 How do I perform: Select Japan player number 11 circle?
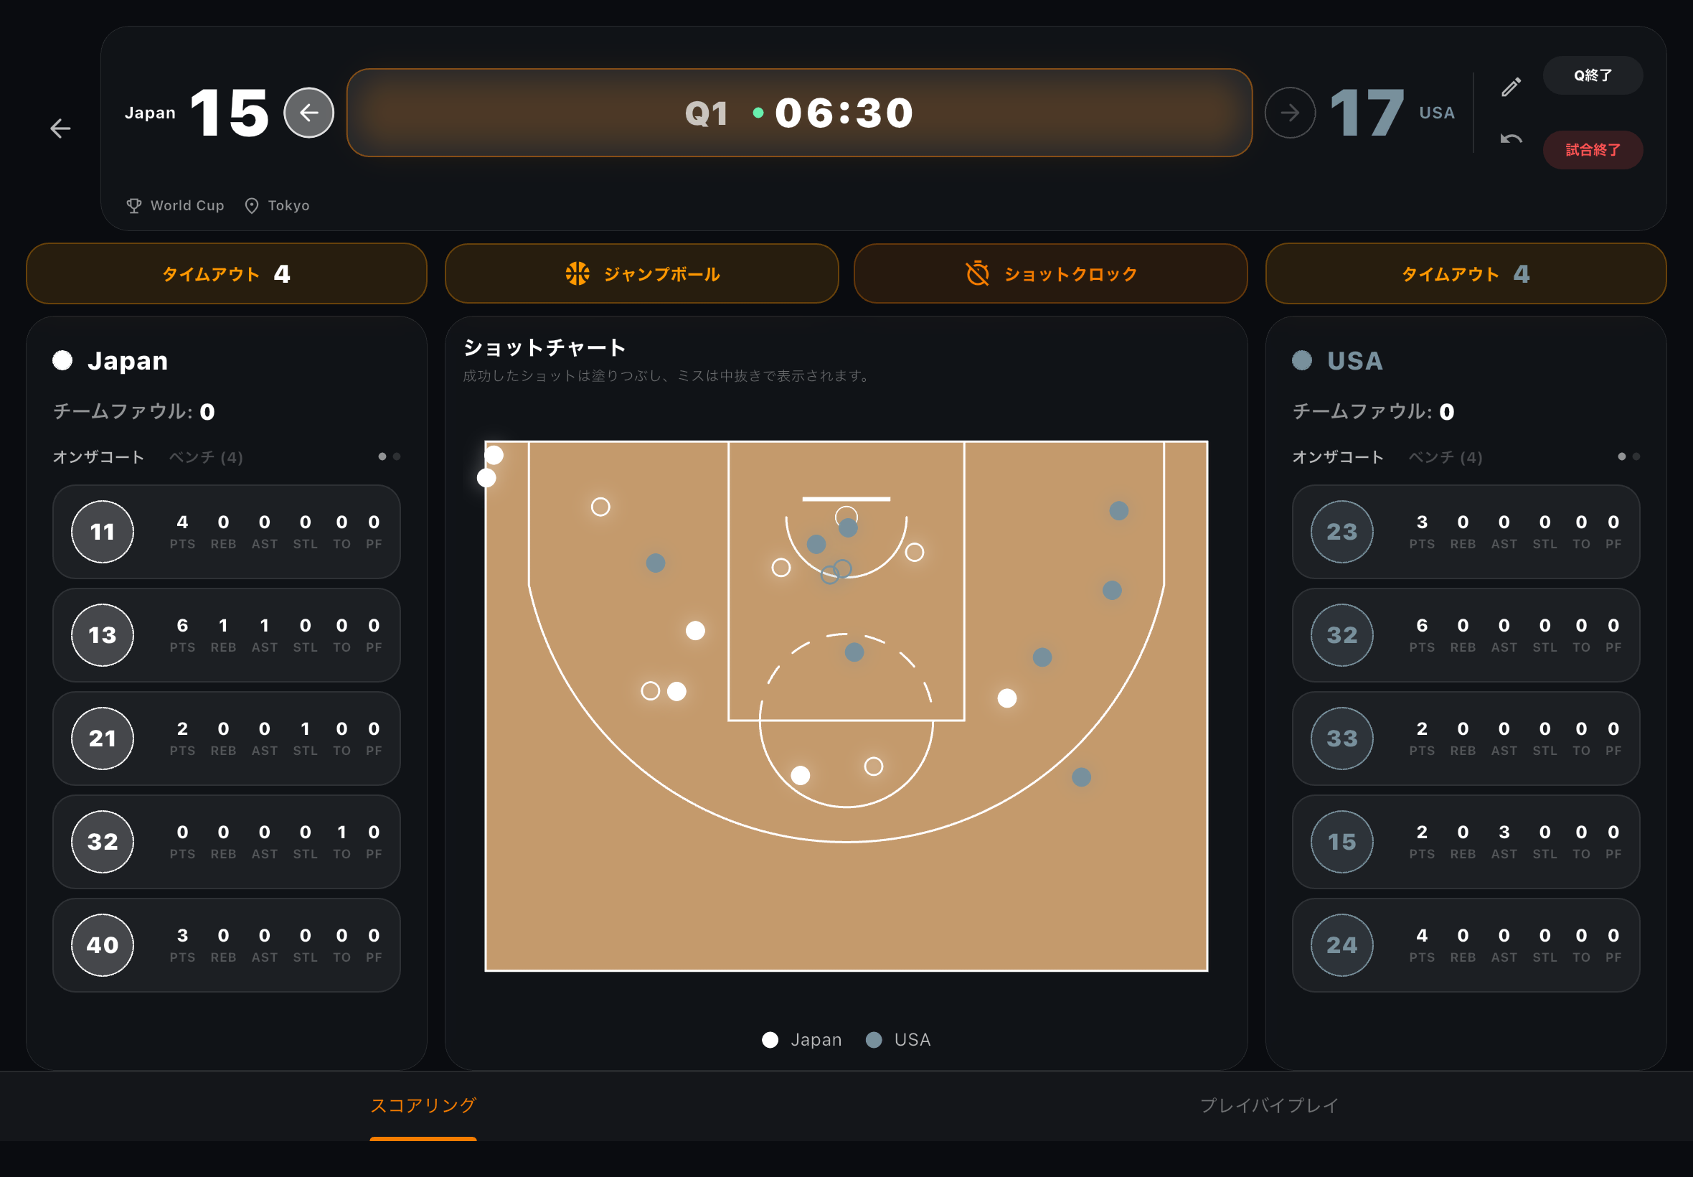[x=103, y=532]
